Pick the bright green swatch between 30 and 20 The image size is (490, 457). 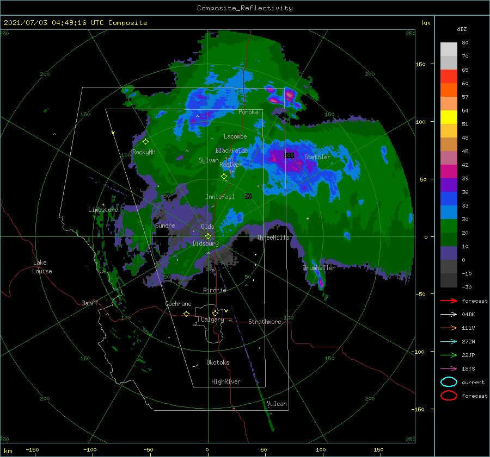449,226
